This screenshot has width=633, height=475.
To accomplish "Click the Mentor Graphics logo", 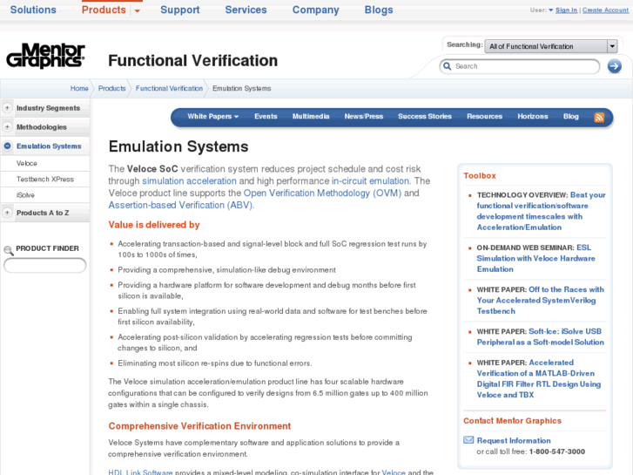I will (x=45, y=56).
